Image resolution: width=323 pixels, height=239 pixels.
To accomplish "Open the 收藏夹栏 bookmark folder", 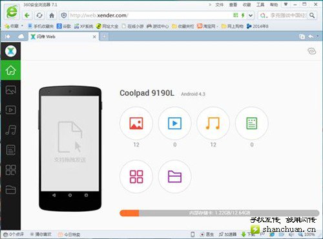I will (183, 27).
